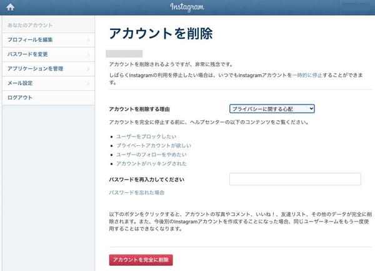Image resolution: width=375 pixels, height=271 pixels.
Task: Click the あなたのアカウント sidebar heading
Action: click(30, 26)
